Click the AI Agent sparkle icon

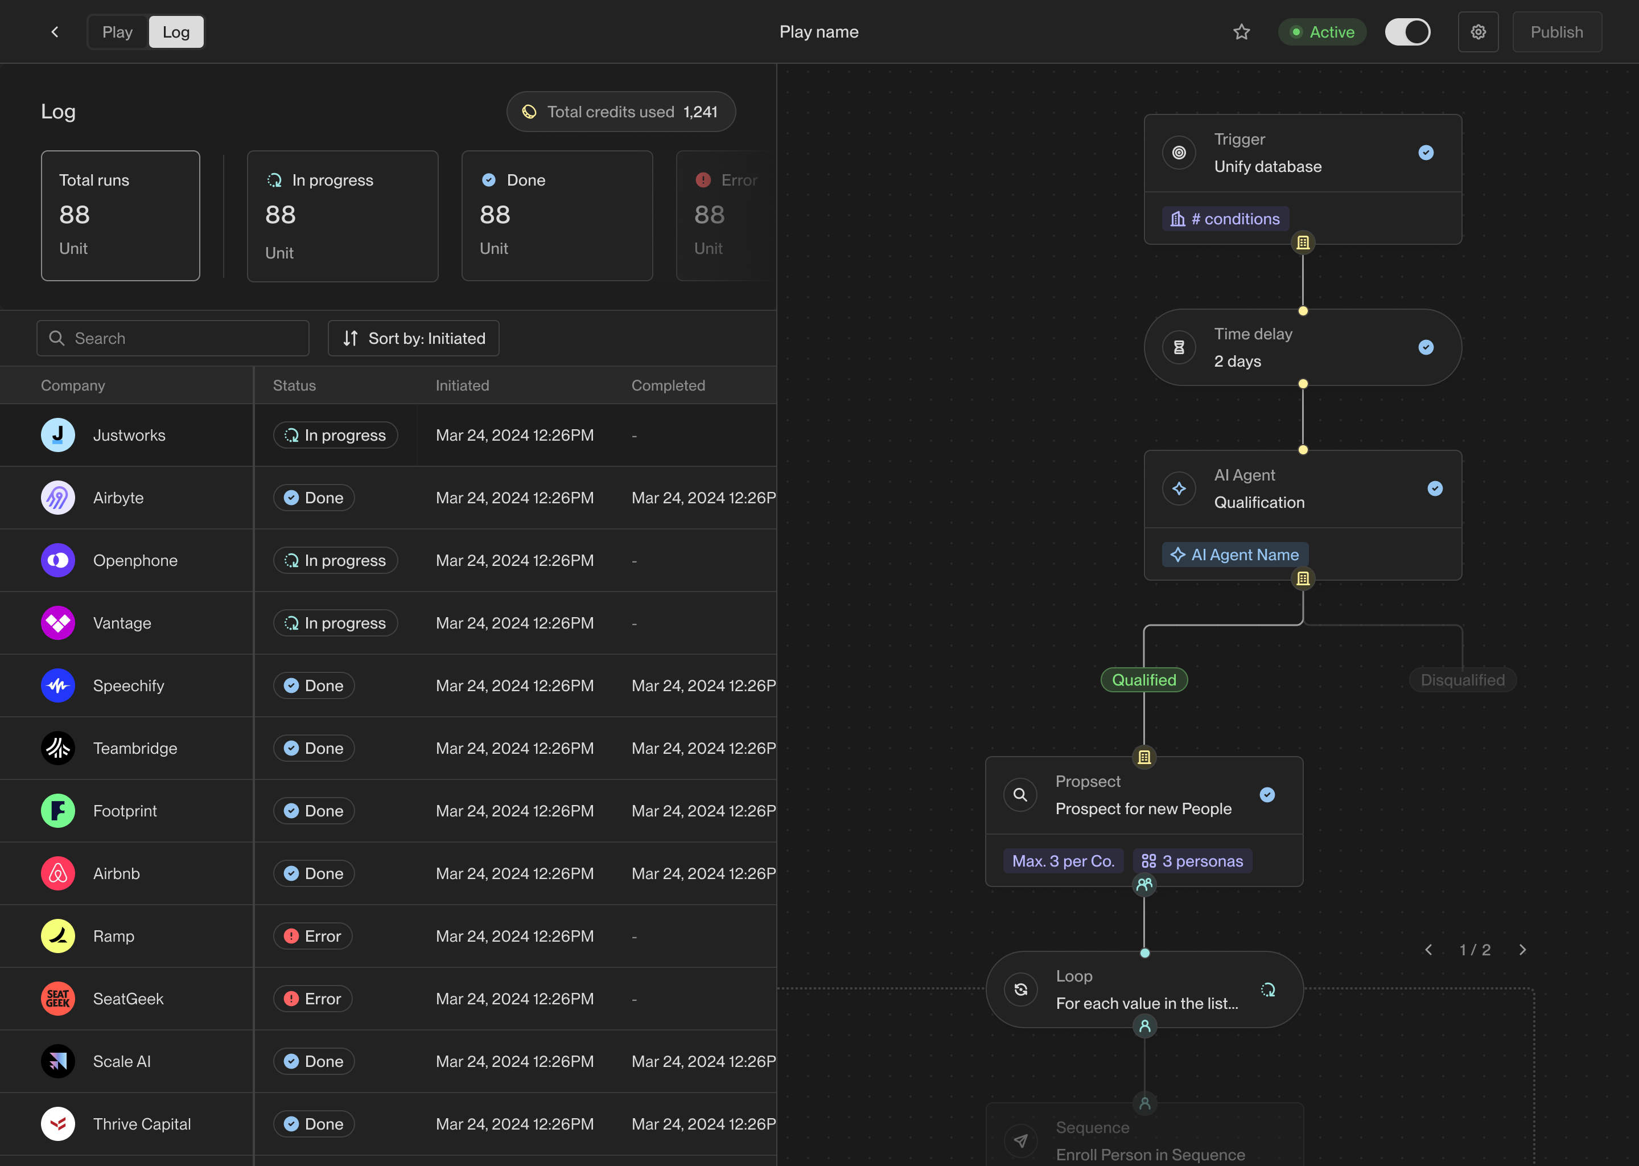[1178, 489]
